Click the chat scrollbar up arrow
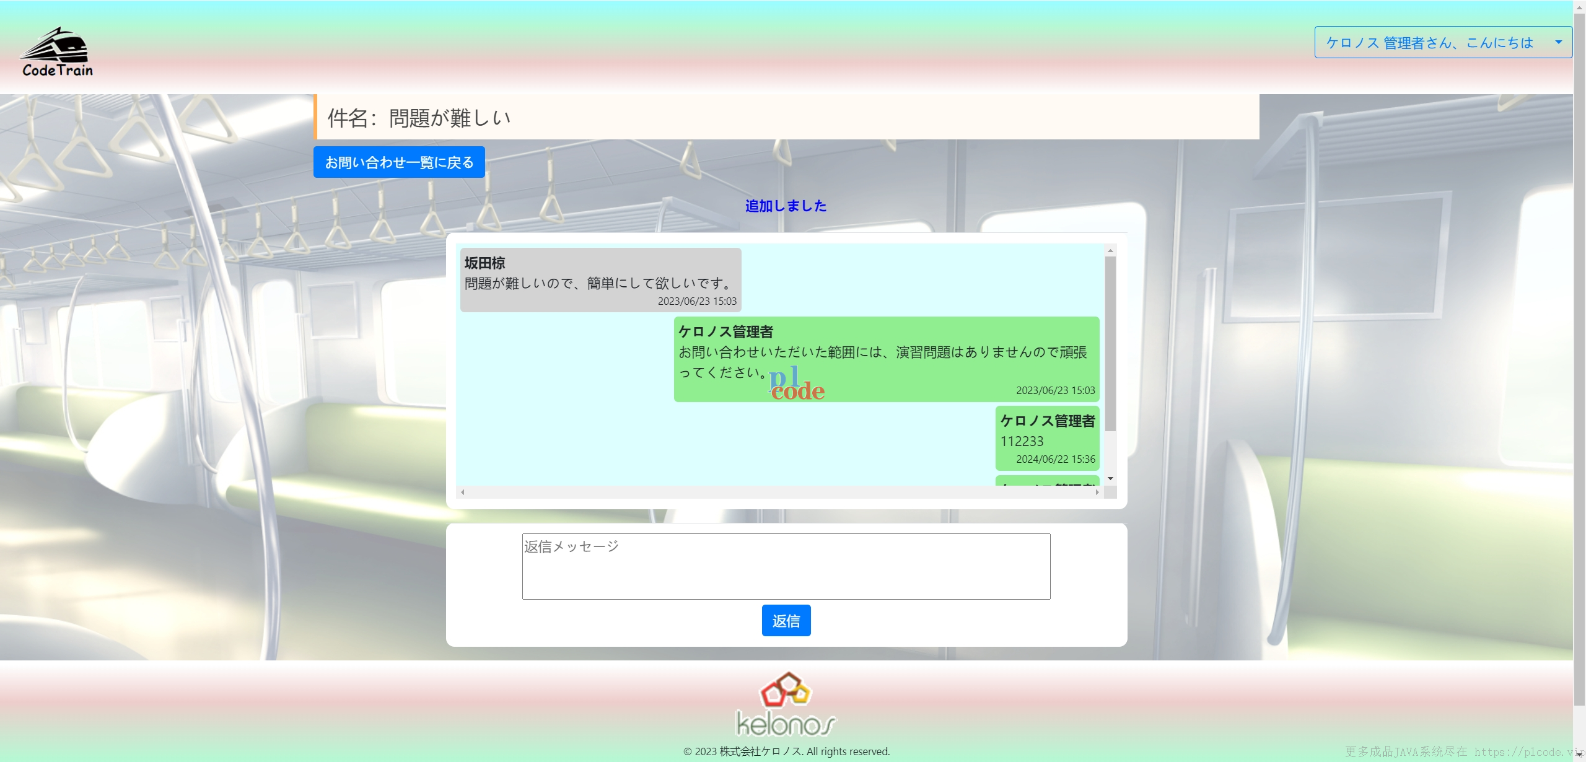1586x762 pixels. (1110, 250)
